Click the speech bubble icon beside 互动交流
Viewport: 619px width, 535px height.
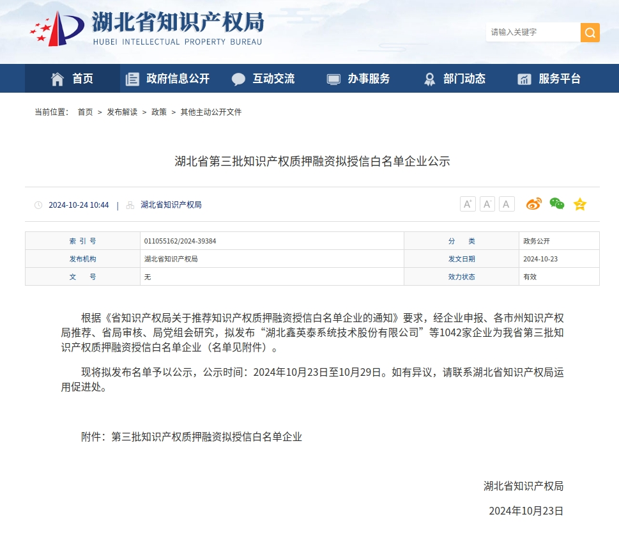(238, 78)
